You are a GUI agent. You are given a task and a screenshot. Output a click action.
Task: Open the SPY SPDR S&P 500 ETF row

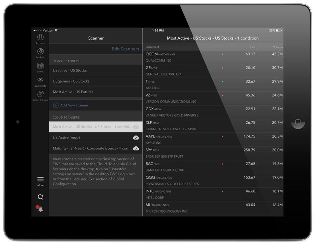pos(213,153)
